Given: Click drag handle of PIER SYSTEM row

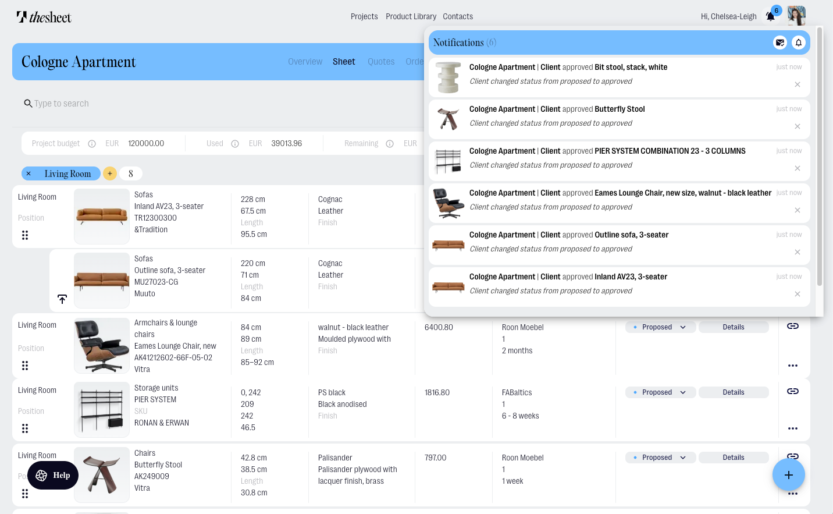Looking at the screenshot, I should (x=25, y=428).
